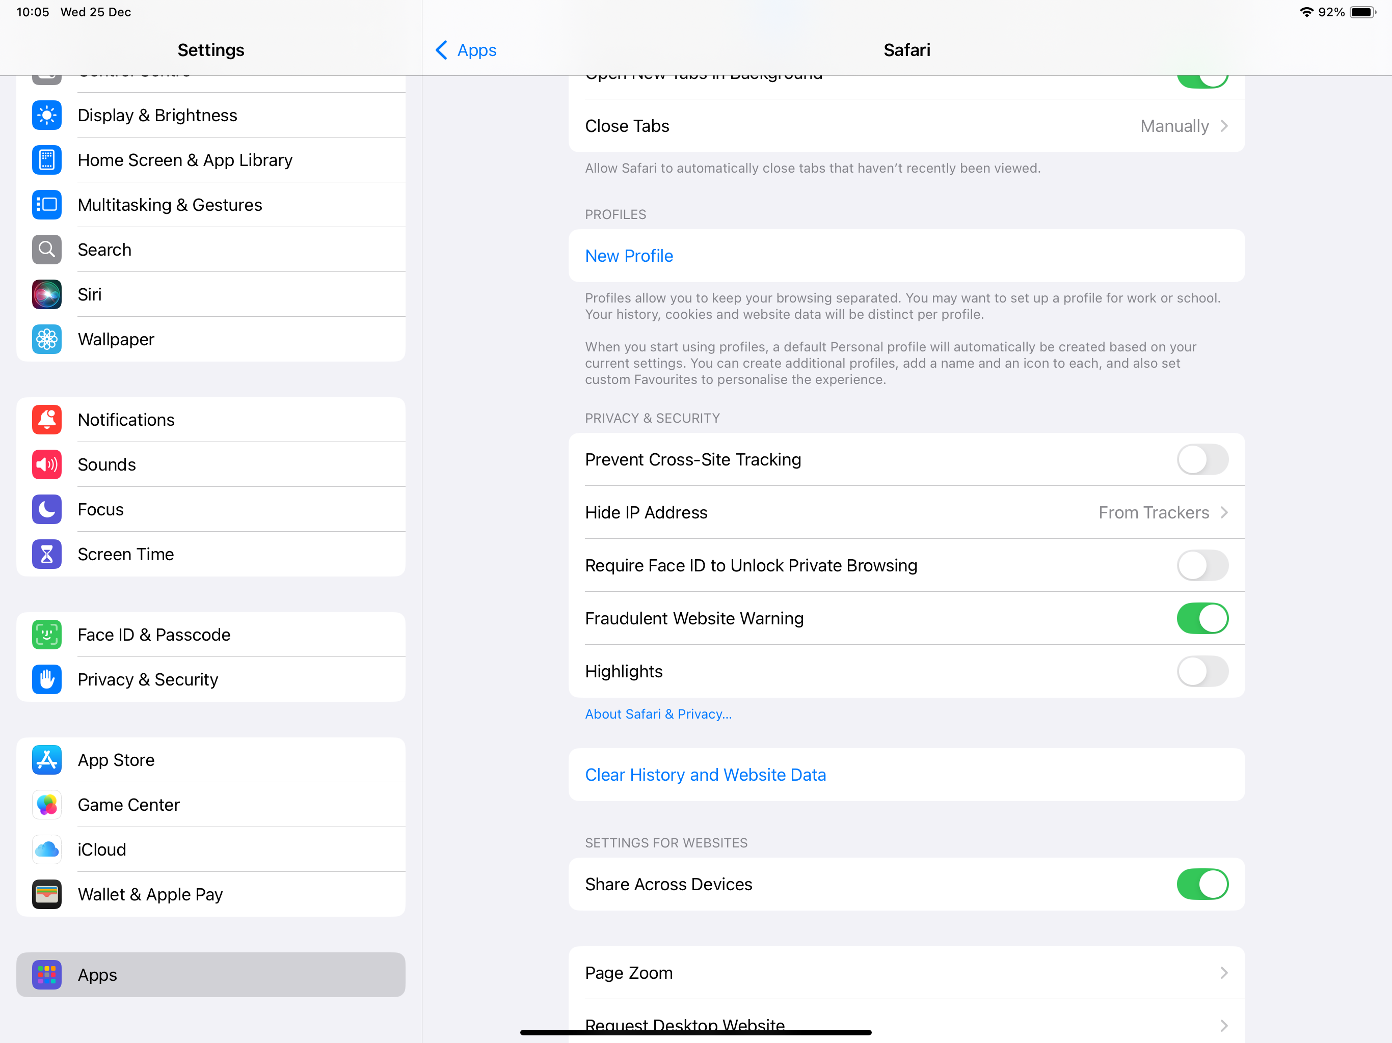Enable Prevent Cross-Site Tracking switch
The width and height of the screenshot is (1392, 1043).
point(1202,459)
